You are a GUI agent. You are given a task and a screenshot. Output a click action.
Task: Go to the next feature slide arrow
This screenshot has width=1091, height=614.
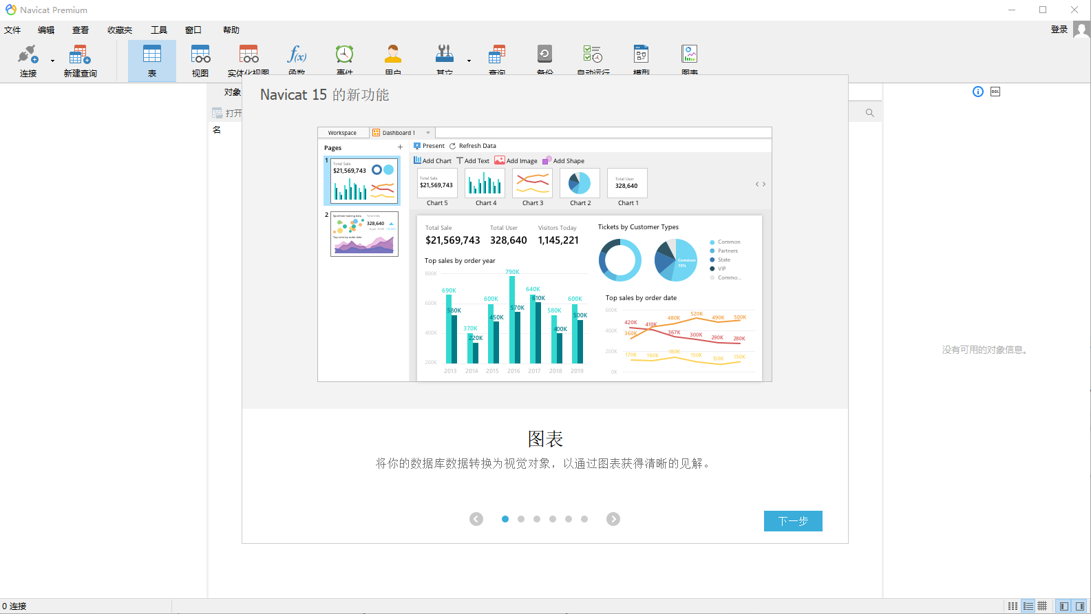(x=613, y=519)
